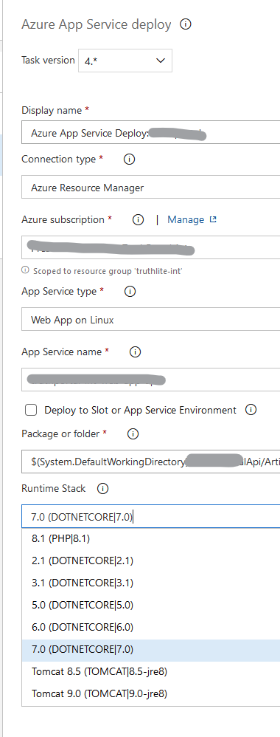This screenshot has width=280, height=737.
Task: Click the Display name text field
Action: [150, 133]
